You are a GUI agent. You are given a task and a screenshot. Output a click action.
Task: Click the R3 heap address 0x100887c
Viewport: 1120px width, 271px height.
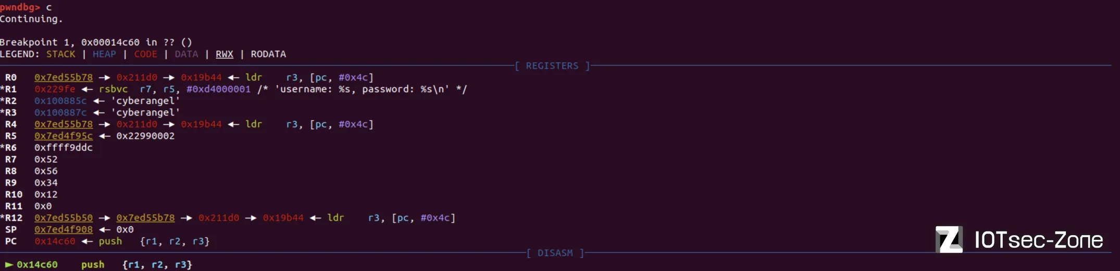coord(60,112)
